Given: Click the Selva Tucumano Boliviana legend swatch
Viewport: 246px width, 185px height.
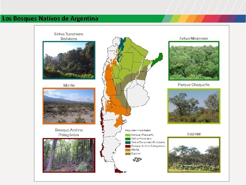Looking at the screenshot, I should click(128, 143).
